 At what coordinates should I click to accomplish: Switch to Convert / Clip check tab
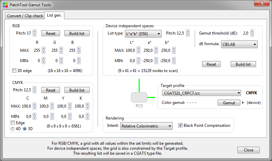pos(25,16)
